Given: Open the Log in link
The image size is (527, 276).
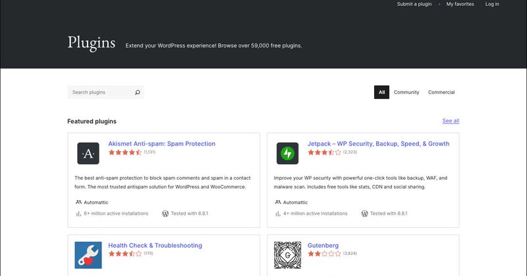Looking at the screenshot, I should 492,4.
